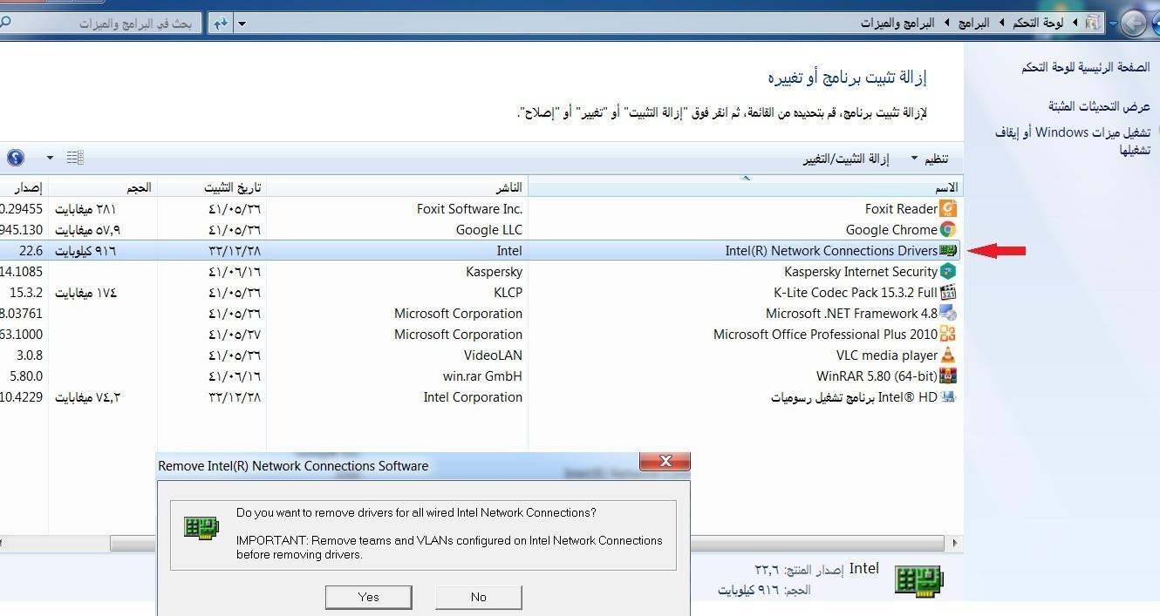
Task: Click publisher cell Google LLC
Action: 489,230
